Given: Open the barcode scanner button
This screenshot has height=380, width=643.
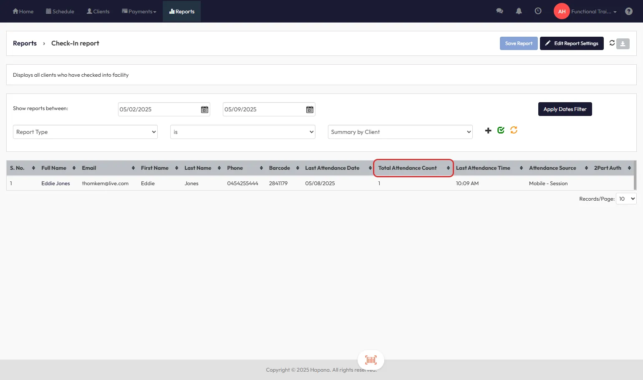Looking at the screenshot, I should point(371,360).
